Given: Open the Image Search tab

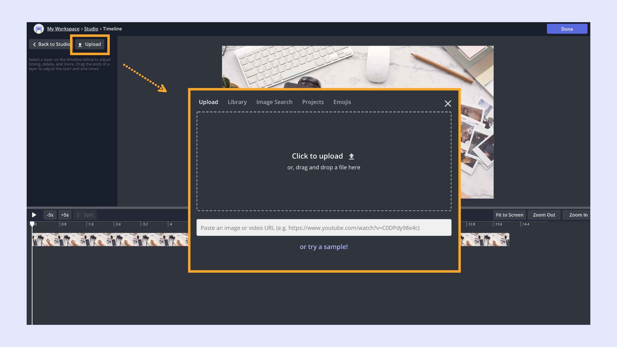Looking at the screenshot, I should pos(274,102).
